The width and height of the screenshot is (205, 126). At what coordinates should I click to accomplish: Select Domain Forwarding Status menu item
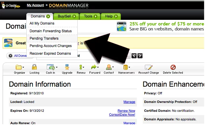pyautogui.click(x=50, y=31)
